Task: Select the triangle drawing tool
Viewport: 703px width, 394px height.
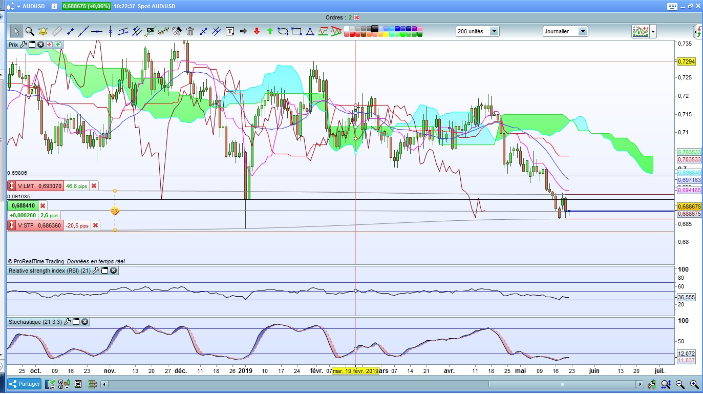Action: (310, 31)
